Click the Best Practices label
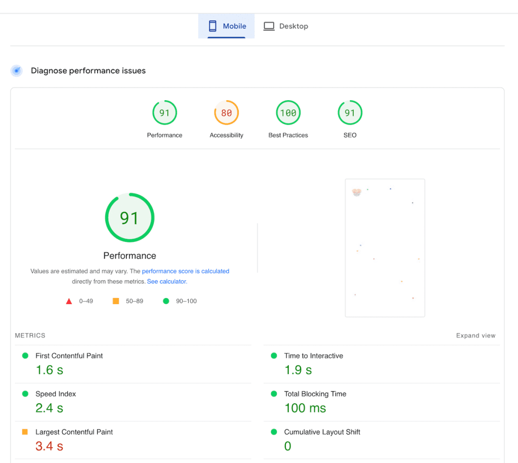The height and width of the screenshot is (463, 518). coord(288,135)
